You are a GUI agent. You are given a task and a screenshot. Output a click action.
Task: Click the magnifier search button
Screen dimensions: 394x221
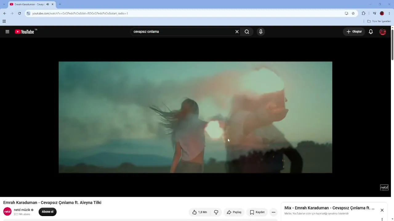[x=247, y=32]
